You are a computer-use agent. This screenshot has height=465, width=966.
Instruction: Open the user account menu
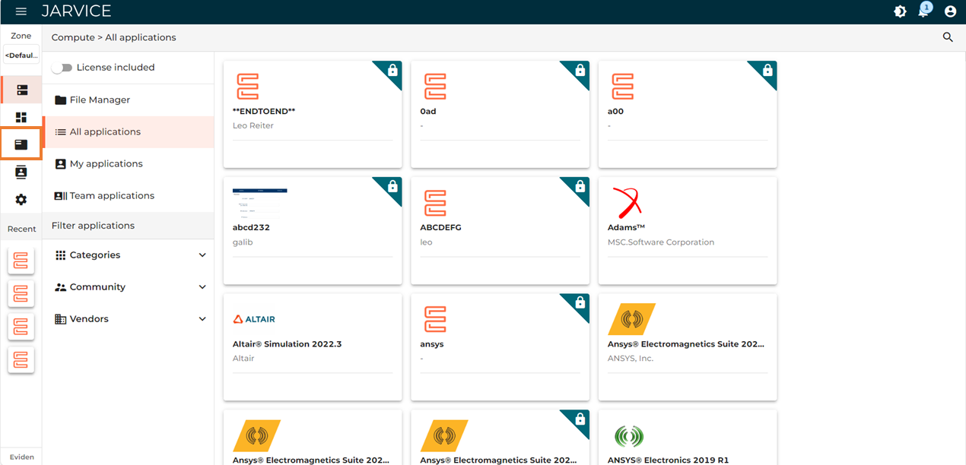click(950, 11)
